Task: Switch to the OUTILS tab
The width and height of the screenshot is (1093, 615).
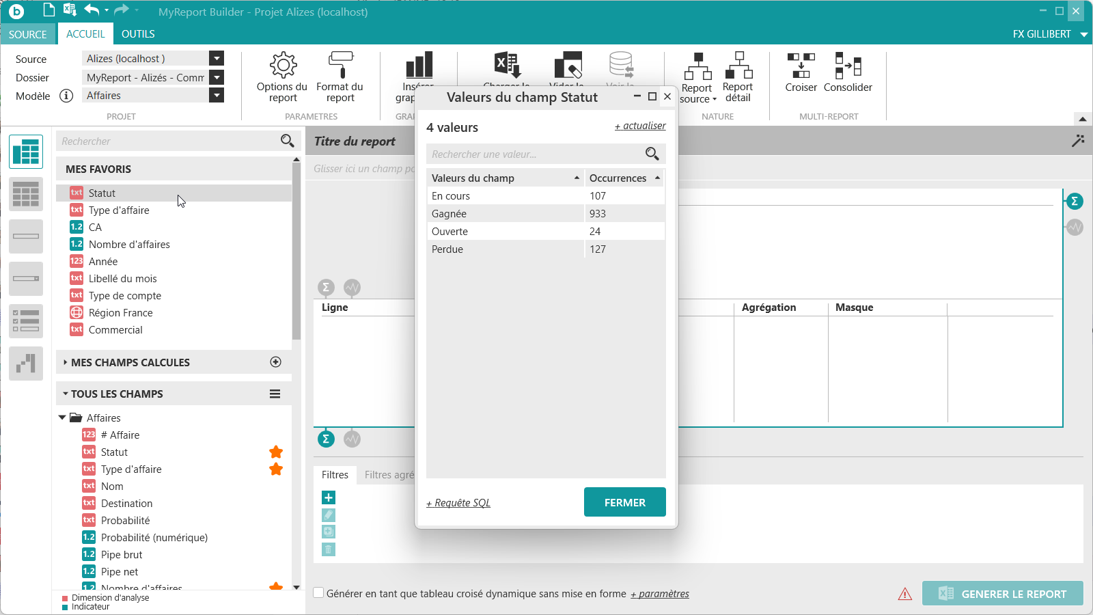Action: [138, 34]
